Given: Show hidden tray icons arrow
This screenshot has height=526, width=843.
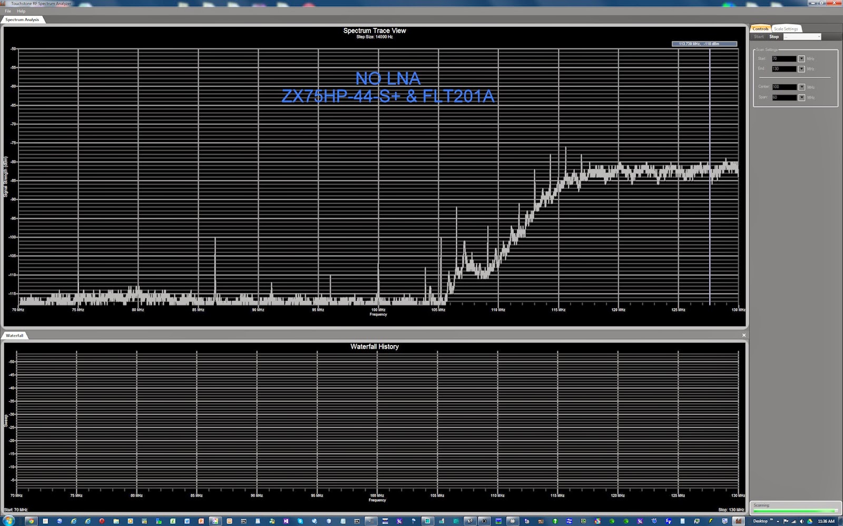Looking at the screenshot, I should pyautogui.click(x=778, y=521).
